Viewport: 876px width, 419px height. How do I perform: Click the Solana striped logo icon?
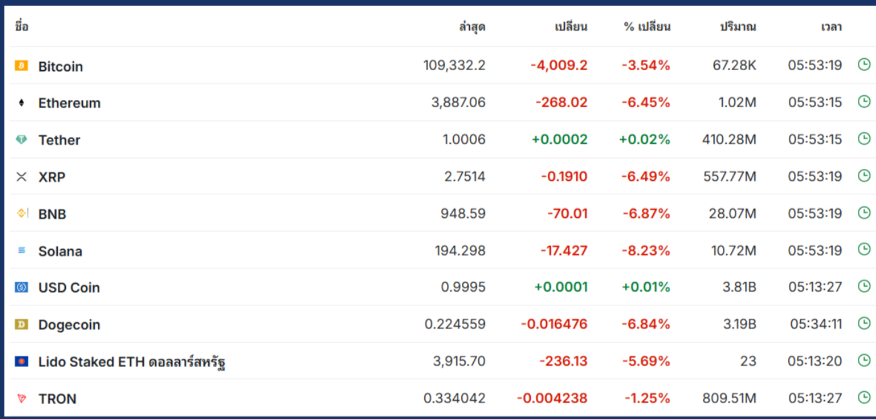(21, 250)
